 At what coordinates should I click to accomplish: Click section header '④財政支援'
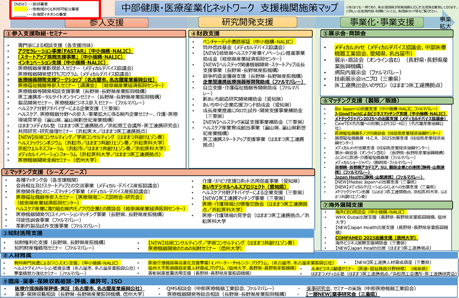pyautogui.click(x=251, y=34)
